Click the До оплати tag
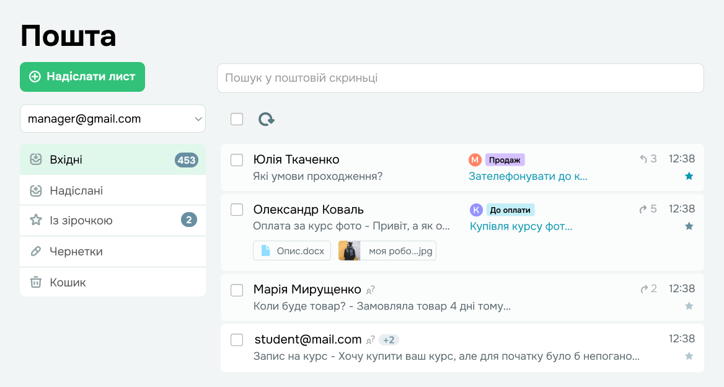This screenshot has height=387, width=724. click(510, 210)
